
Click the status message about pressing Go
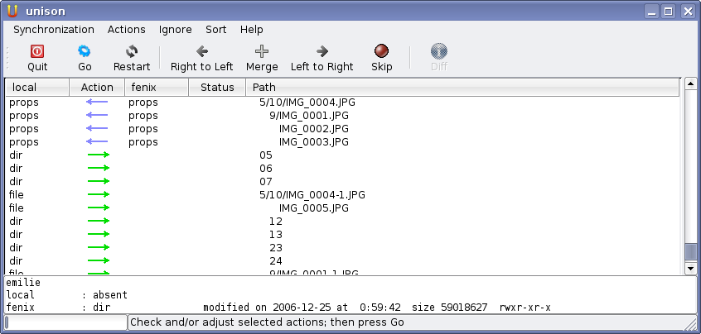click(267, 322)
